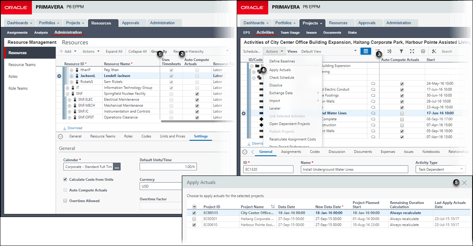Click the gear icon on the JacksonL row
The image size is (473, 246).
tap(59, 76)
